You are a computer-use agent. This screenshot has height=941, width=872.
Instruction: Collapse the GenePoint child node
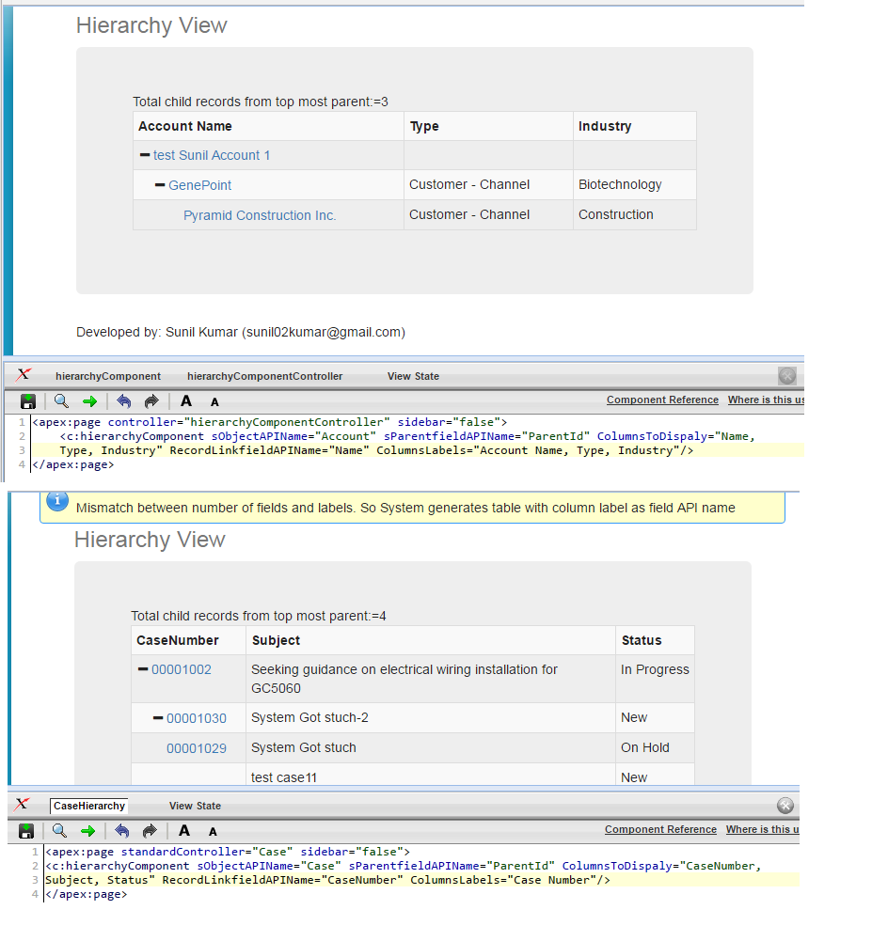click(160, 186)
